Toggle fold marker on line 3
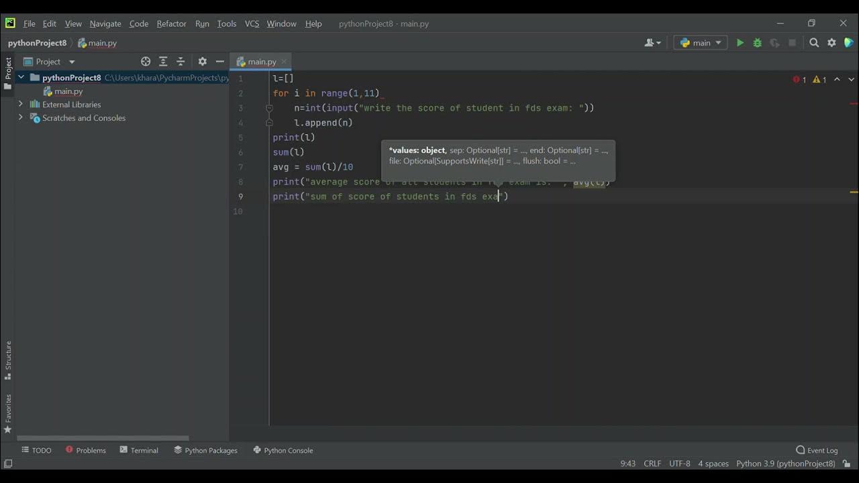The height and width of the screenshot is (483, 859). 269,108
